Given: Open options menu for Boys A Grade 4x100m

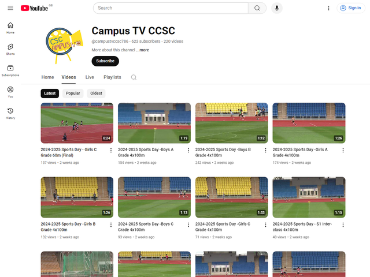Looking at the screenshot, I should pos(188,150).
